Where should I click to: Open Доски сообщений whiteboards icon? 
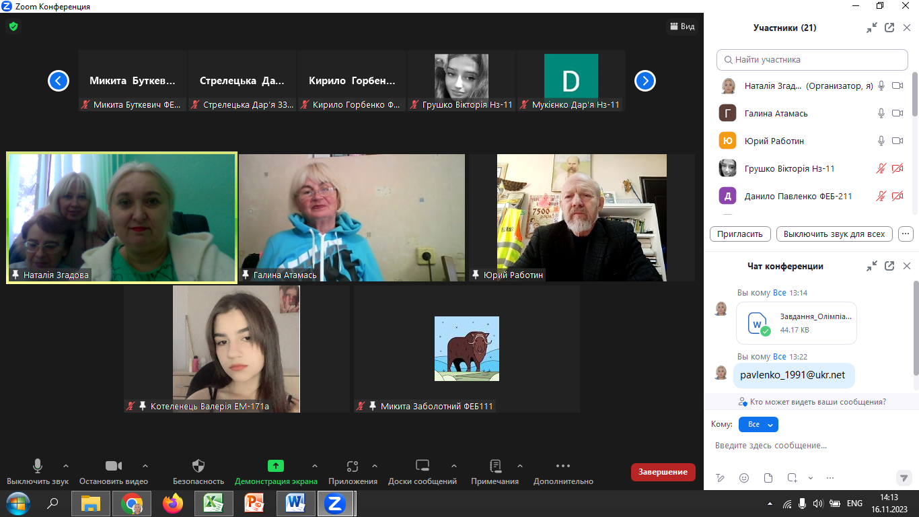pos(422,466)
